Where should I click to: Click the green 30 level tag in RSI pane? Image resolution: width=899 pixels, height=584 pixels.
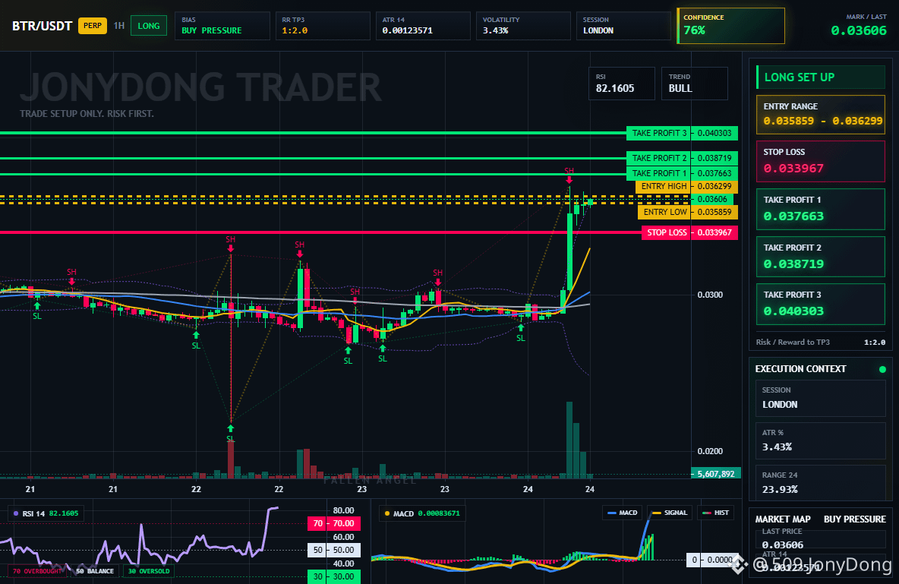[334, 576]
